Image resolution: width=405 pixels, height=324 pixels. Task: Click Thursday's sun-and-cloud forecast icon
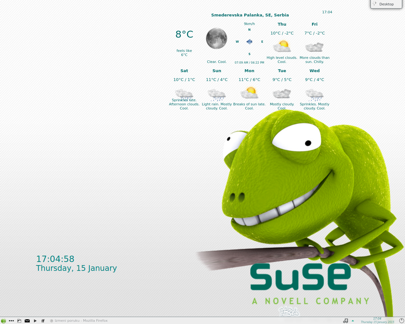point(282,46)
